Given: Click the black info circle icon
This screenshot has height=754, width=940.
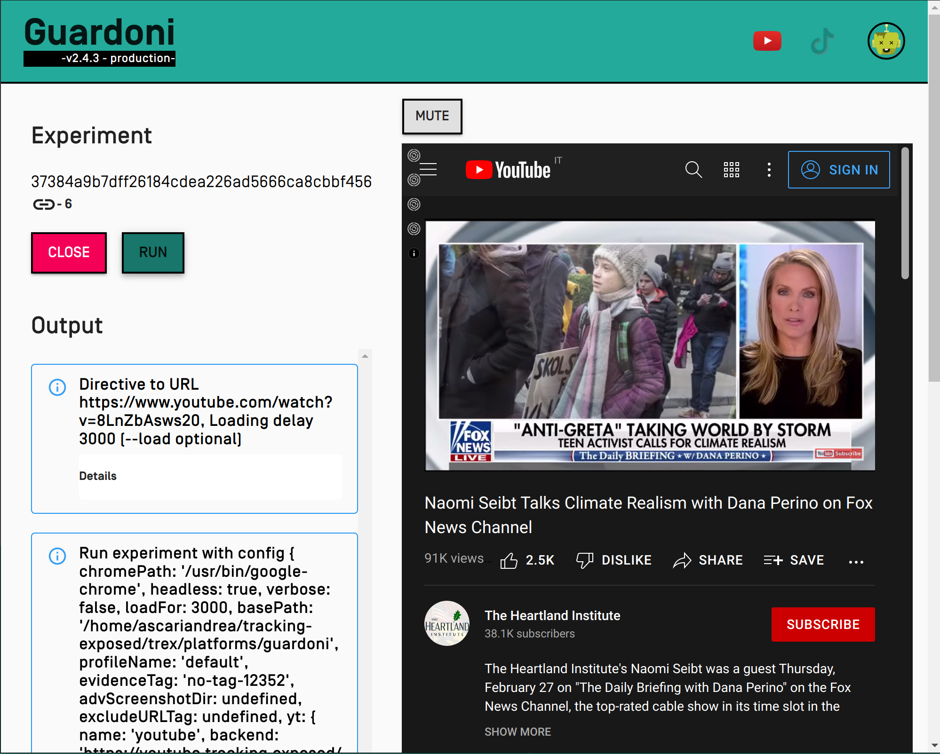Looking at the screenshot, I should 414,253.
